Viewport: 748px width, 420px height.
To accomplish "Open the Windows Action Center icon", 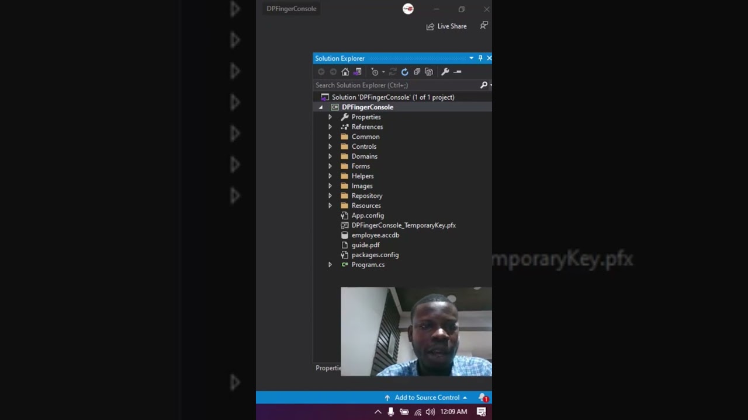I will click(x=482, y=412).
